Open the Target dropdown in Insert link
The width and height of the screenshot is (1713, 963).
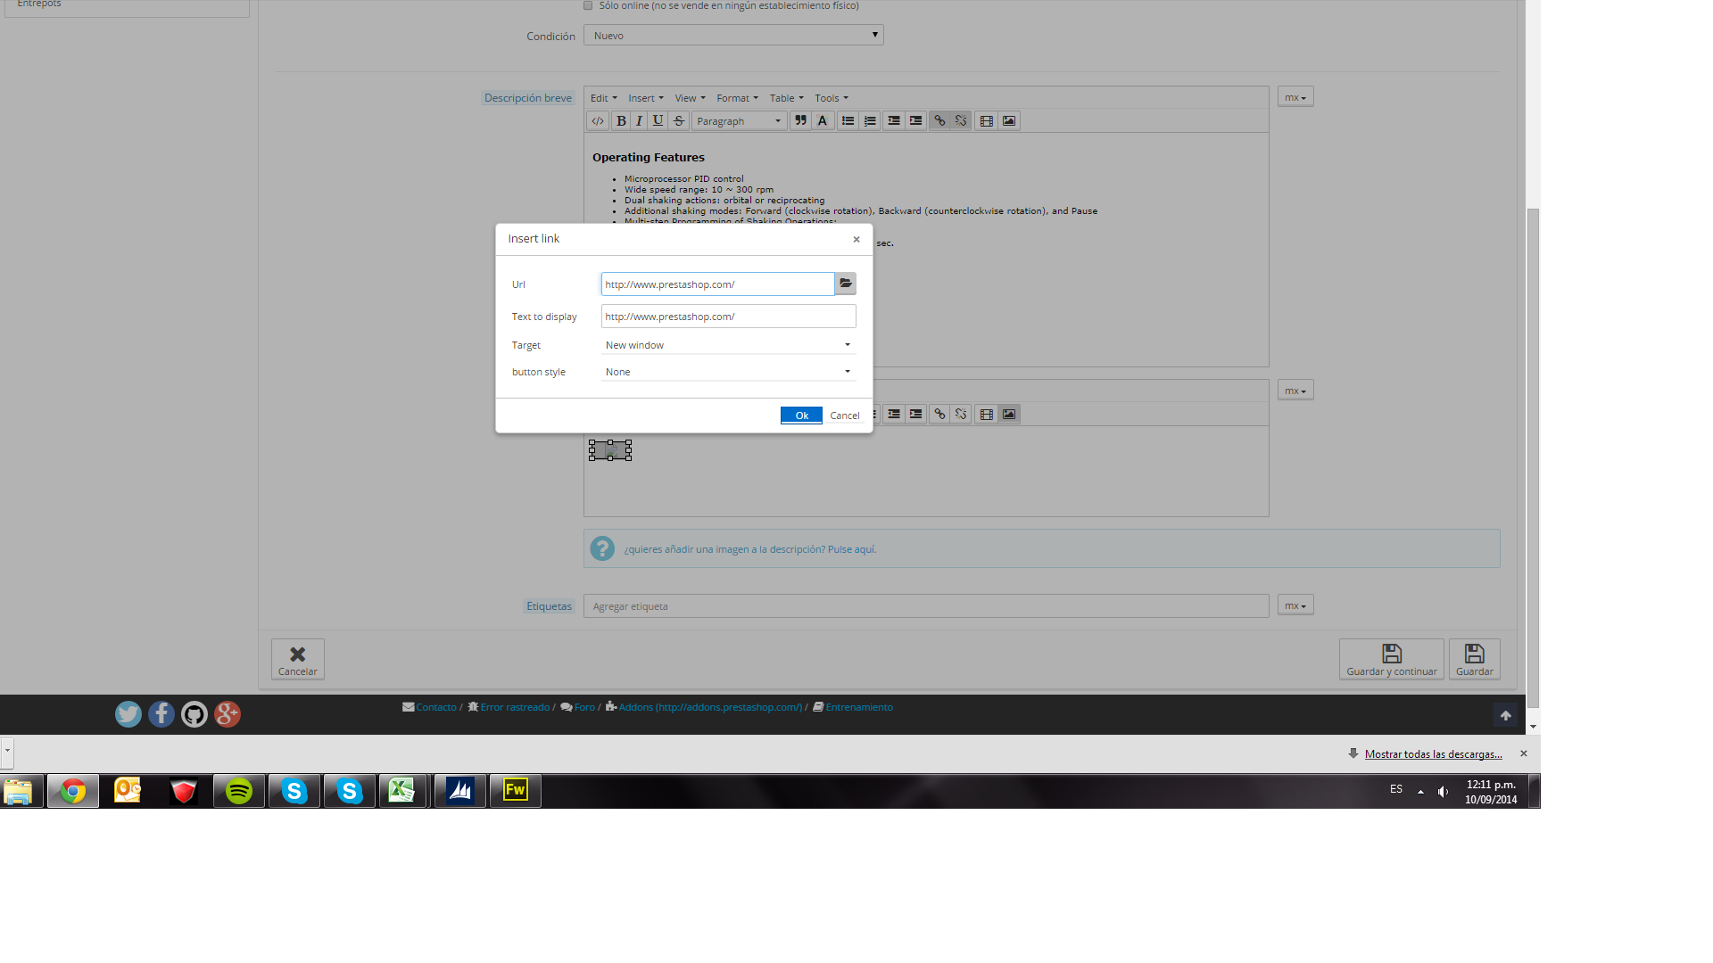tap(728, 345)
